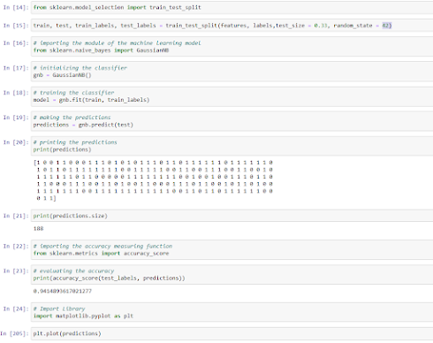Focus the plt.plot(predictions) cell
Viewport: 433px width, 343px height.
(232, 333)
